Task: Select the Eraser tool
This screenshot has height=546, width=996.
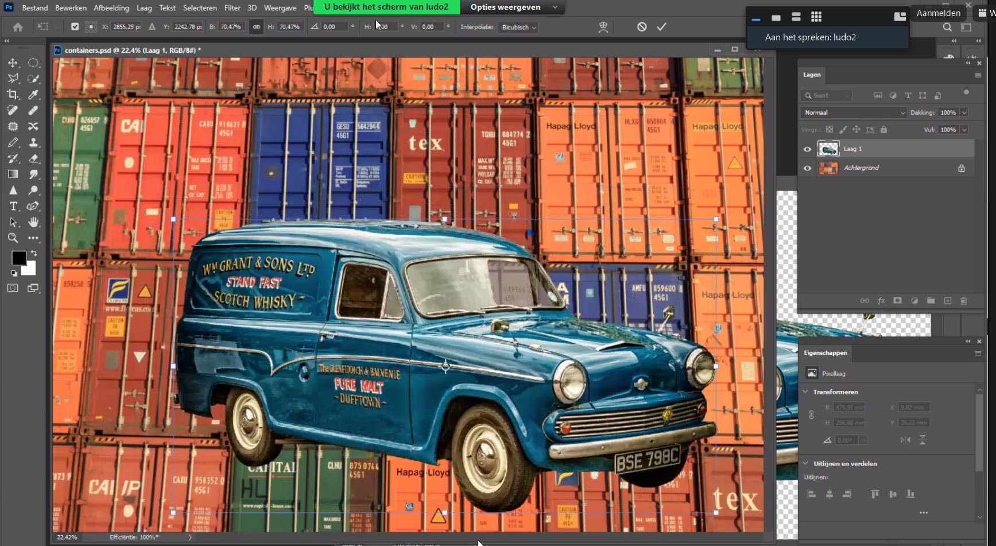Action: point(33,158)
